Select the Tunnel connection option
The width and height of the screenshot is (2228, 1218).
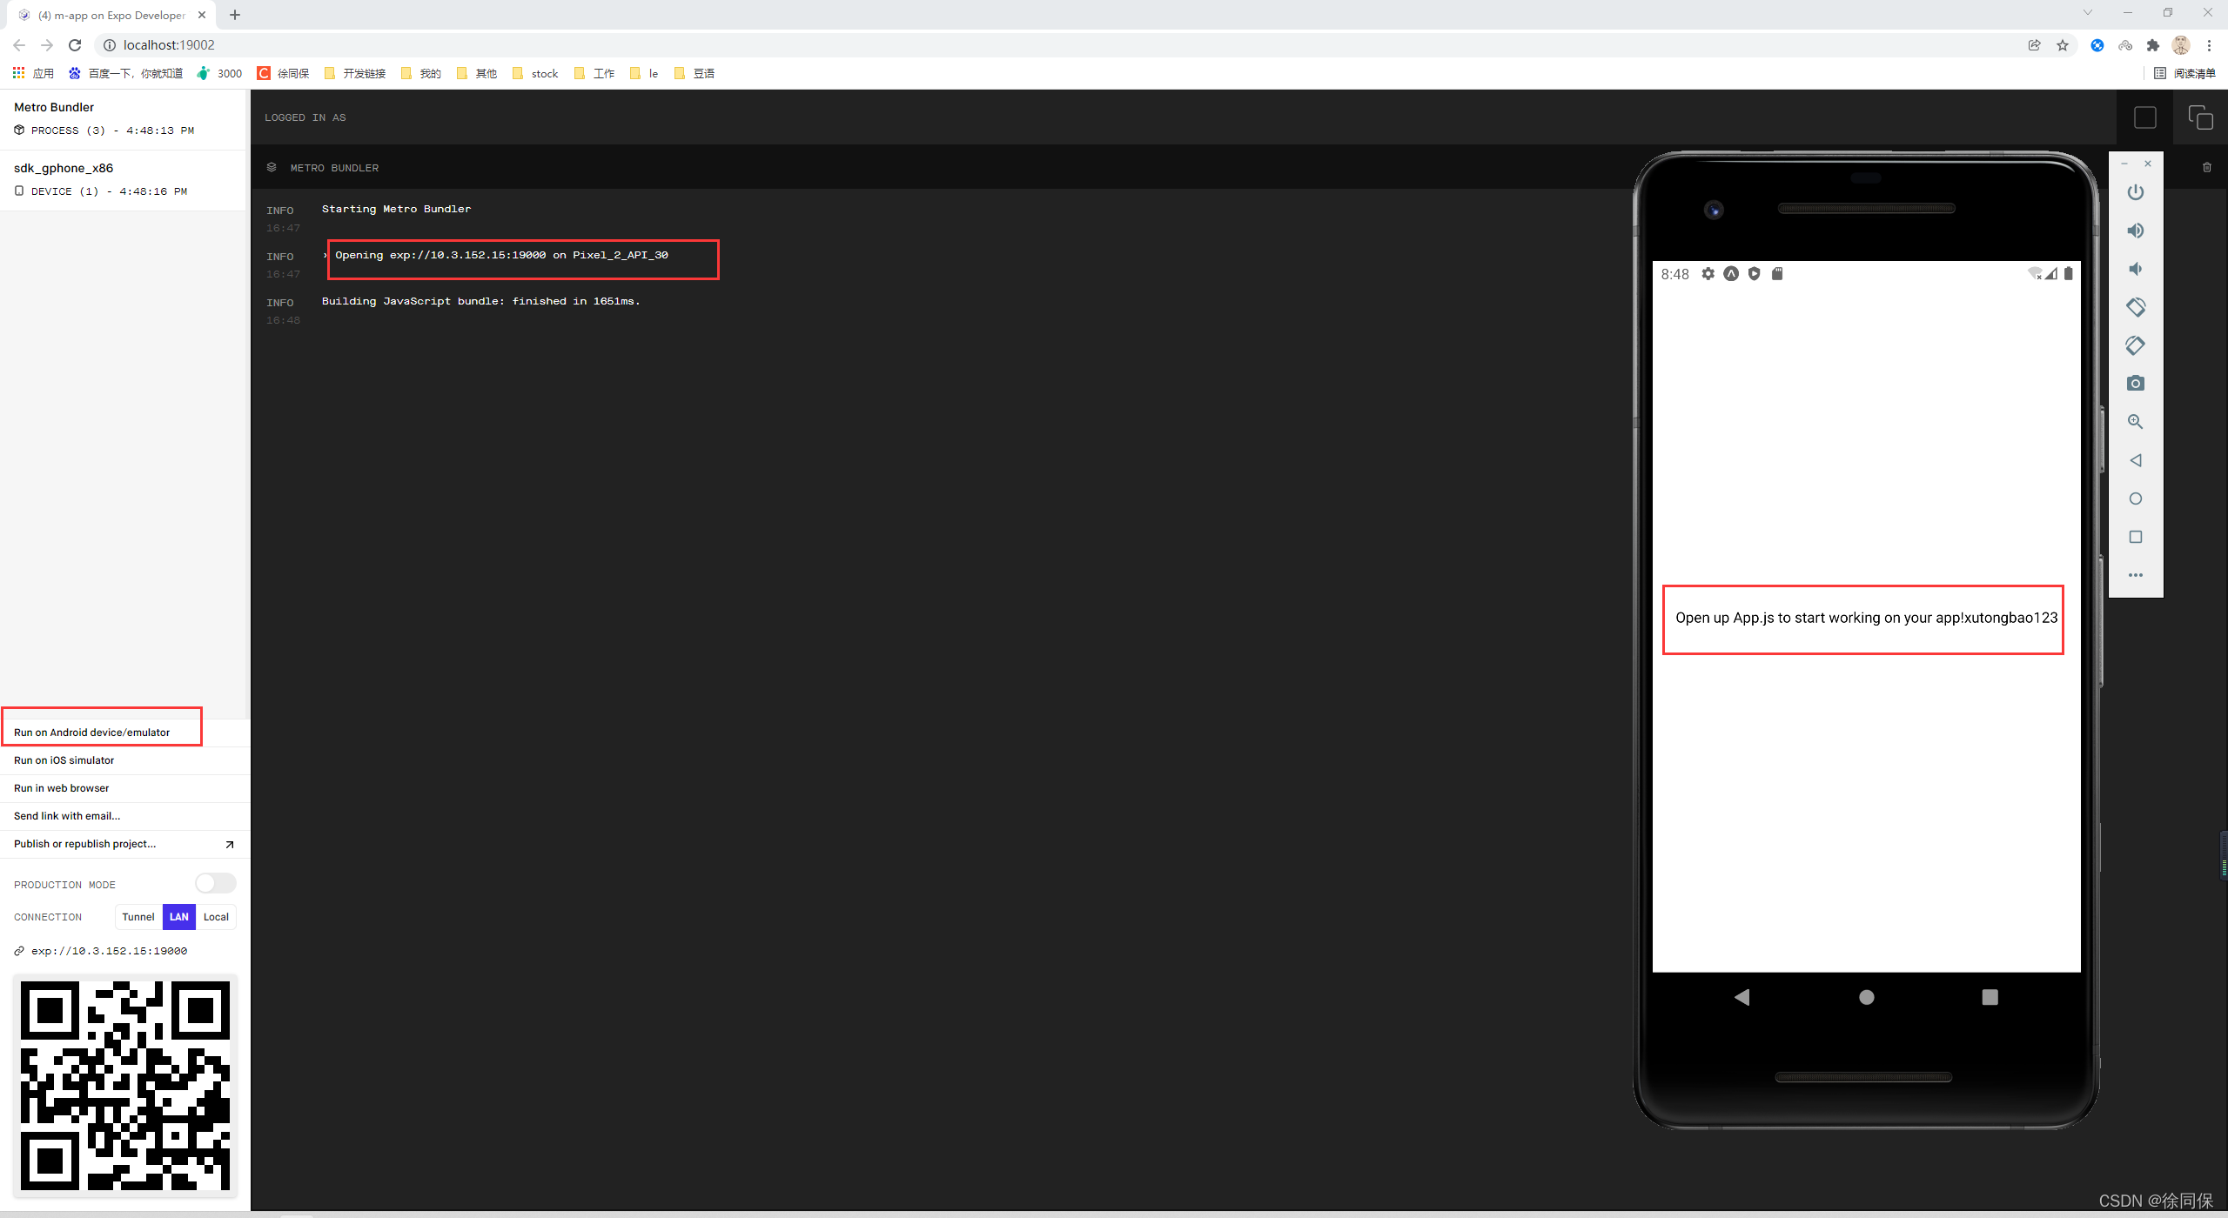click(138, 916)
